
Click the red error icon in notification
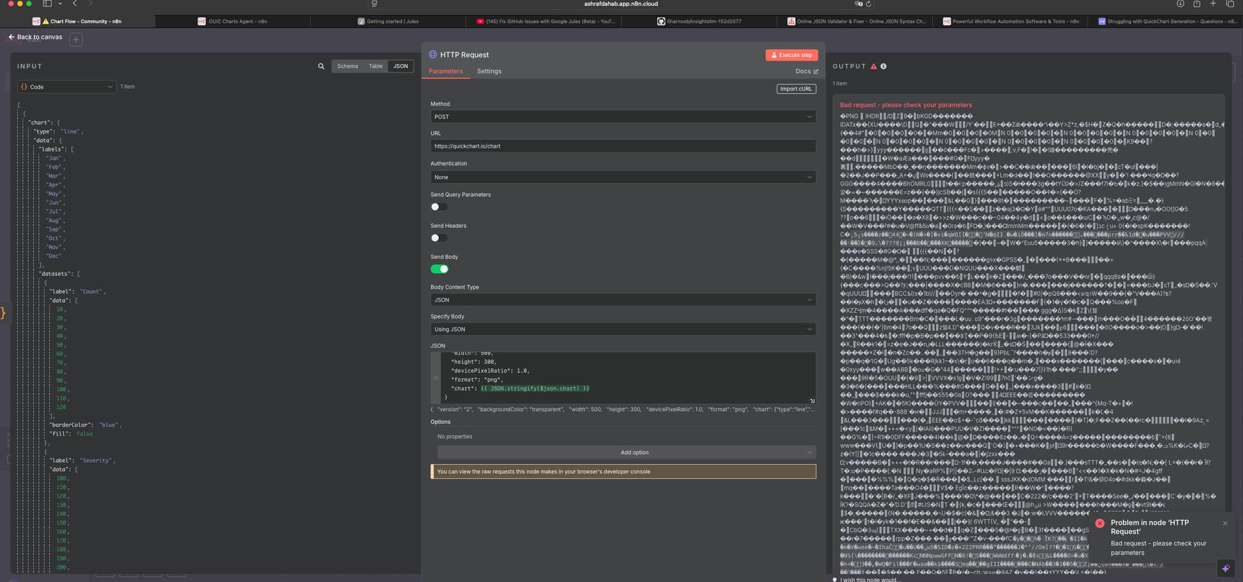(x=1100, y=523)
